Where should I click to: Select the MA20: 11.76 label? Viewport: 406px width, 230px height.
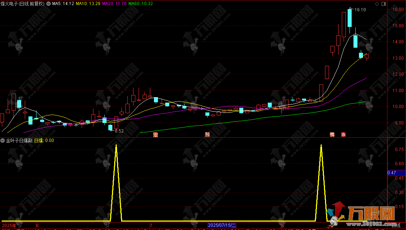pos(115,4)
